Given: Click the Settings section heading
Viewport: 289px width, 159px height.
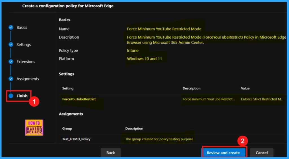Looking at the screenshot, I should click(67, 74).
